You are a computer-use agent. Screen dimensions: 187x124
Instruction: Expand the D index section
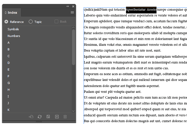9,63
